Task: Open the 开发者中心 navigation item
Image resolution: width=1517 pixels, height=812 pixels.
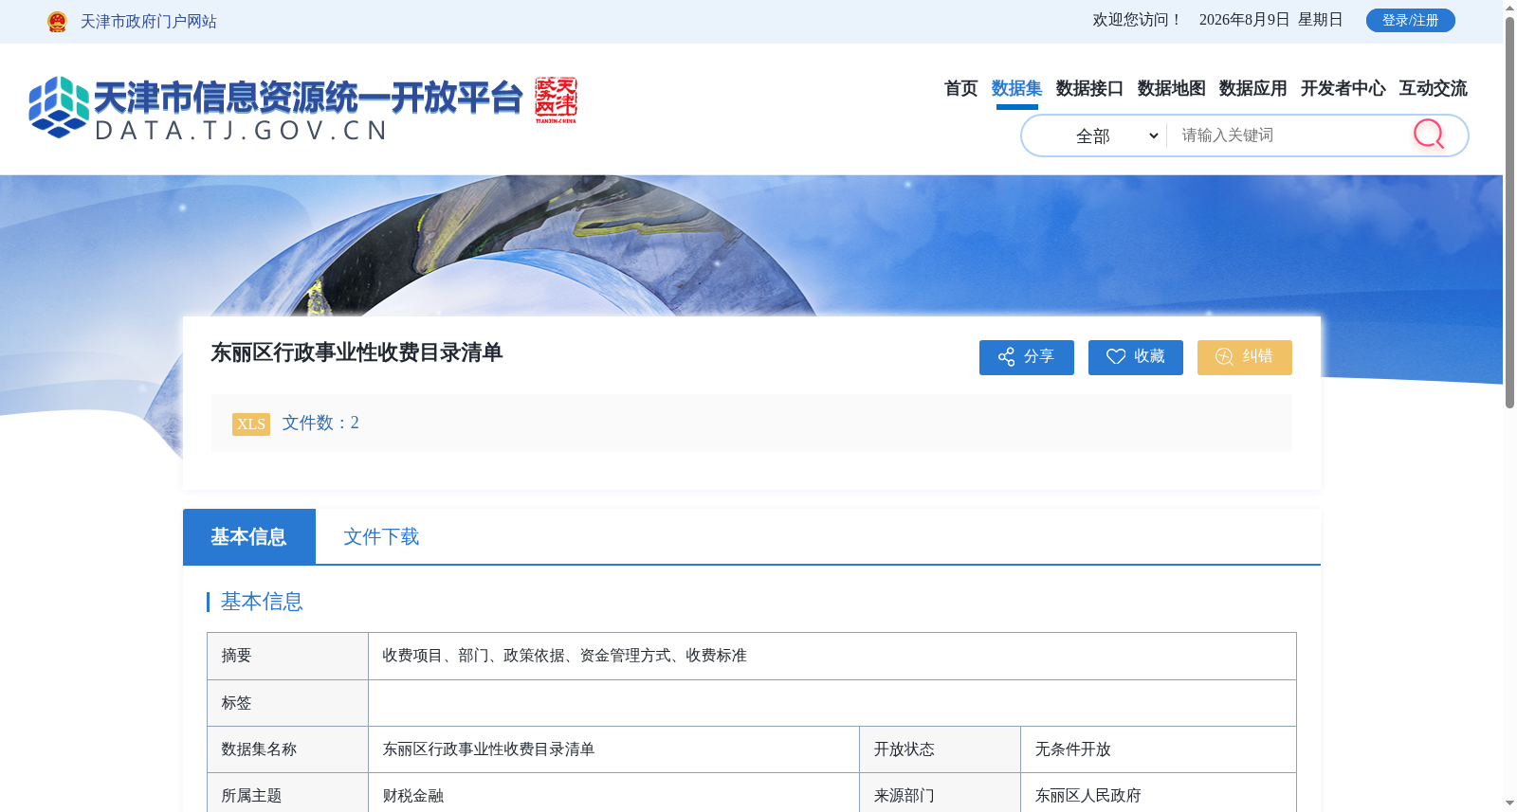Action: point(1343,88)
